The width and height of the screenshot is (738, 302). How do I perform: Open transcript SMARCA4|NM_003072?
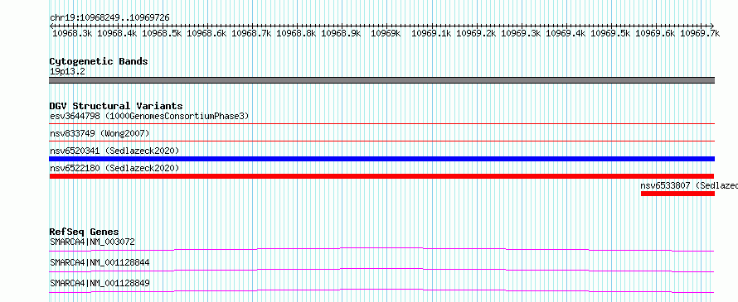[92, 242]
